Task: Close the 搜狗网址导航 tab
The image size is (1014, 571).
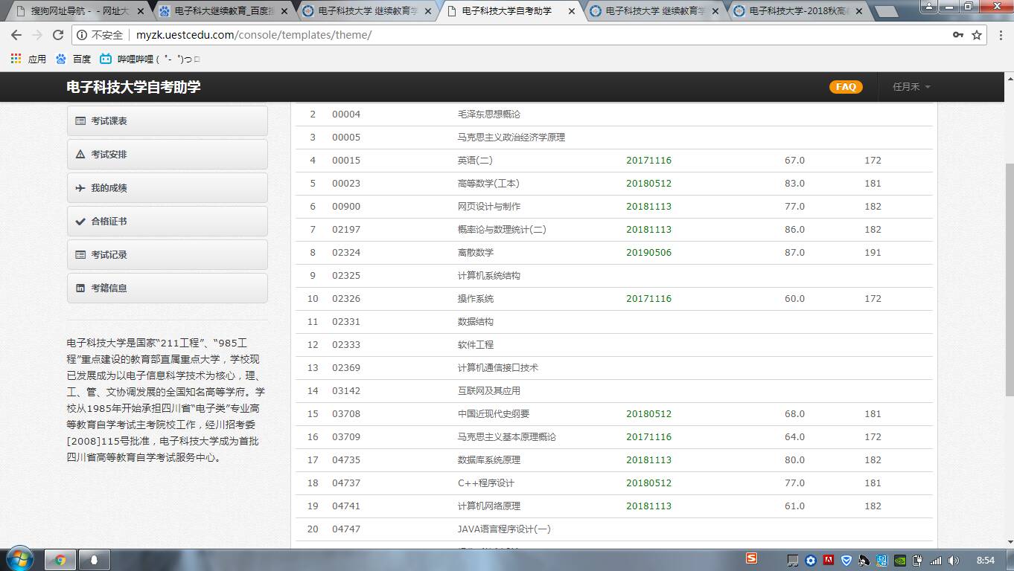Action: click(140, 11)
